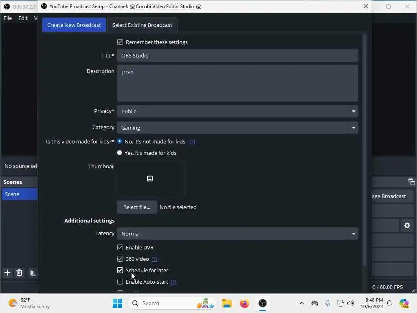Click thumbnail image placeholder icon
Image resolution: width=417 pixels, height=313 pixels.
150,179
